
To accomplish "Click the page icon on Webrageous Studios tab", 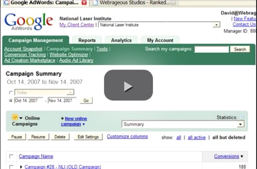I will pos(96,3).
